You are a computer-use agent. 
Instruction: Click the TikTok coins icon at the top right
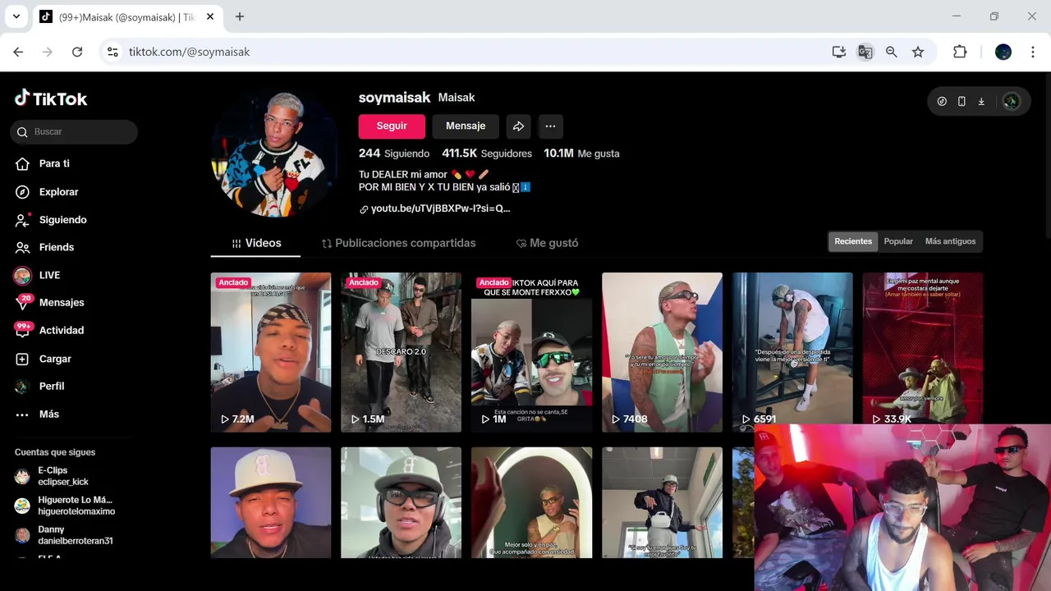coord(942,102)
